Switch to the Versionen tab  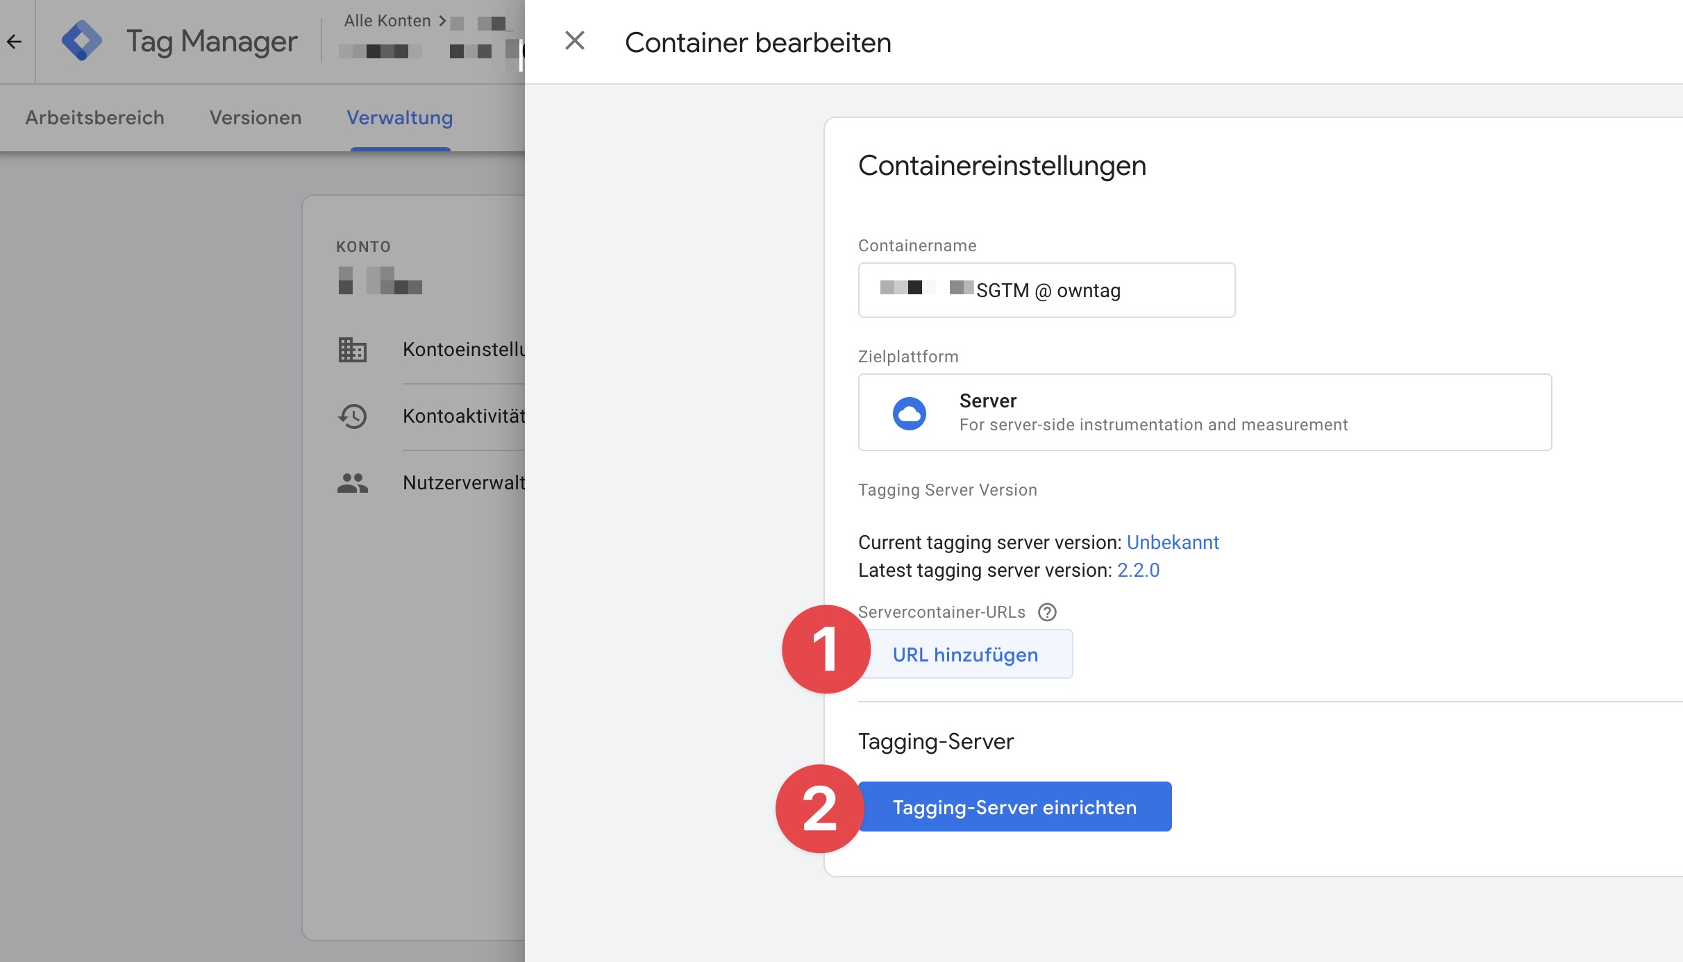point(256,118)
